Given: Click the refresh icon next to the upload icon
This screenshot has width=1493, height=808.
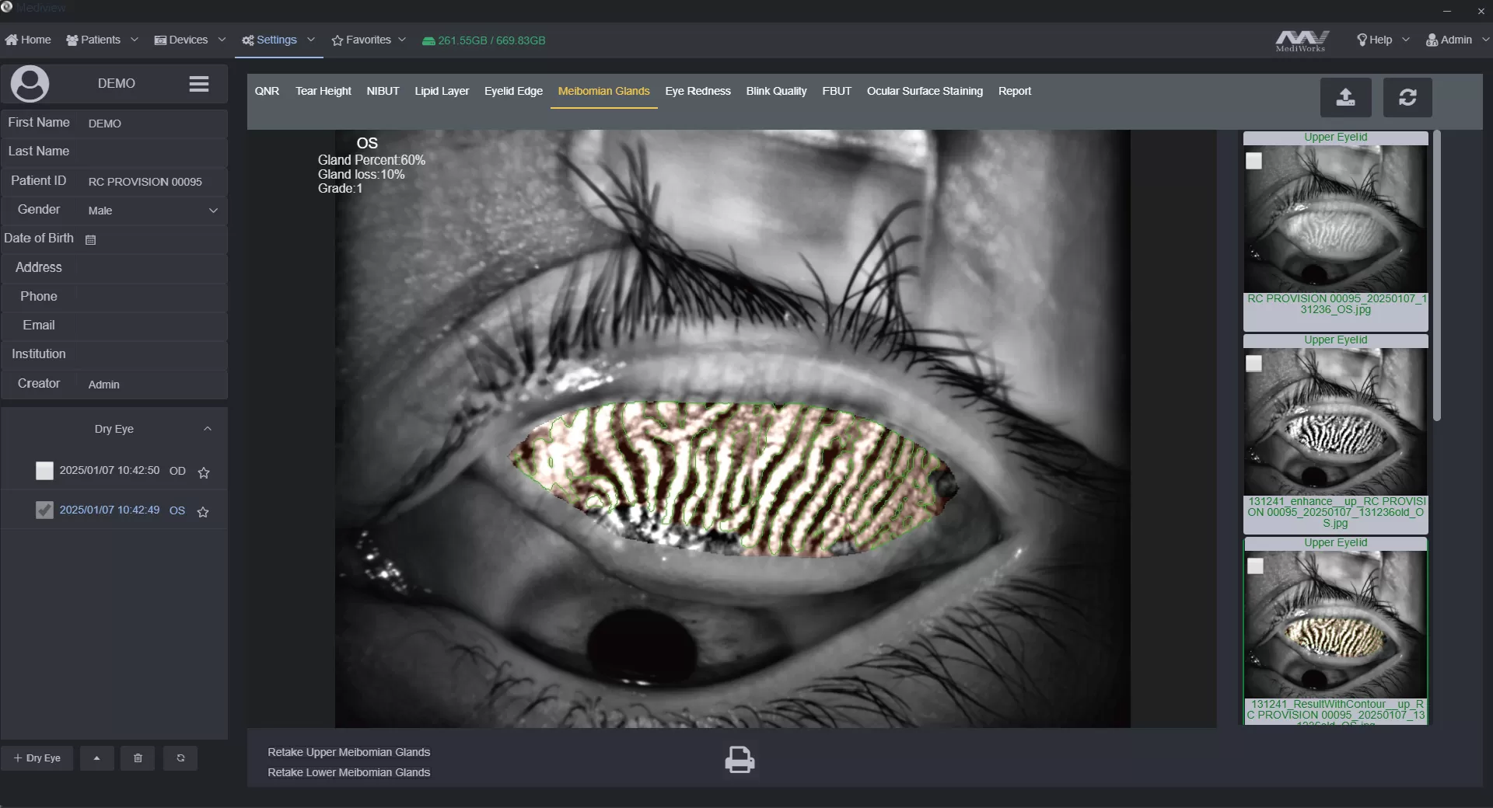Looking at the screenshot, I should click(1408, 97).
